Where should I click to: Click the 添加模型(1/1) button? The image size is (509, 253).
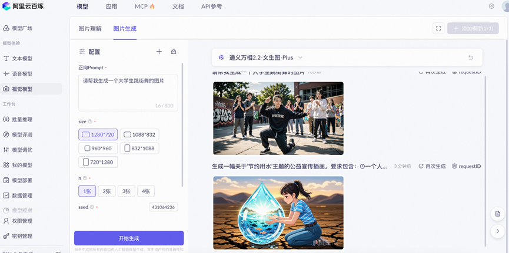pos(473,28)
